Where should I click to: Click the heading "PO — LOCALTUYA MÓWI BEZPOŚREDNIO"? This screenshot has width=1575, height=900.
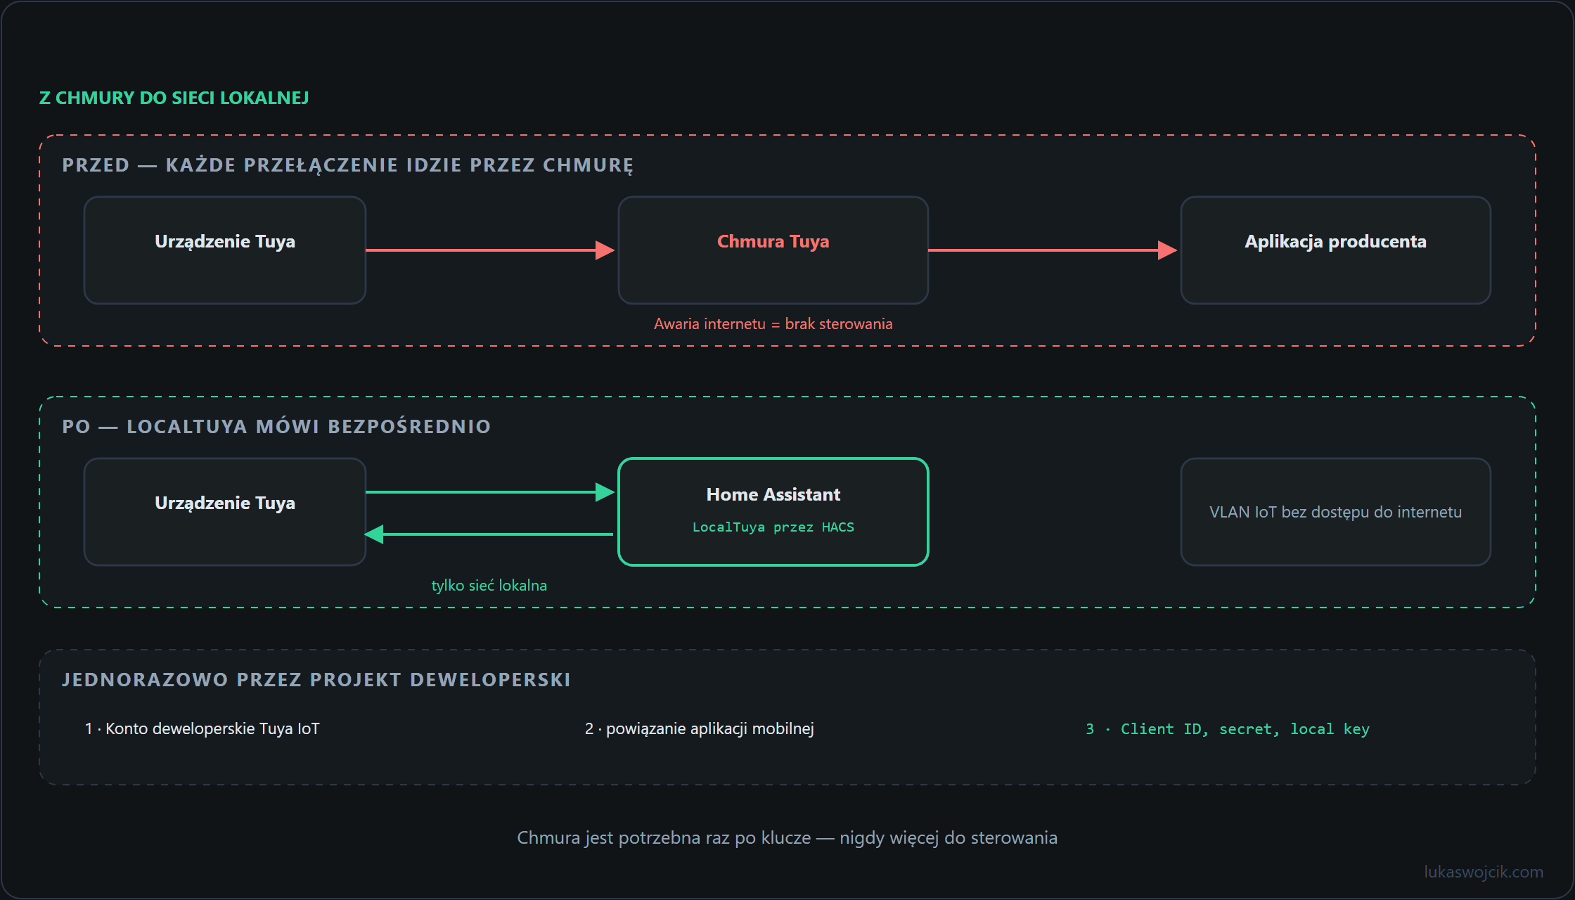tap(276, 427)
